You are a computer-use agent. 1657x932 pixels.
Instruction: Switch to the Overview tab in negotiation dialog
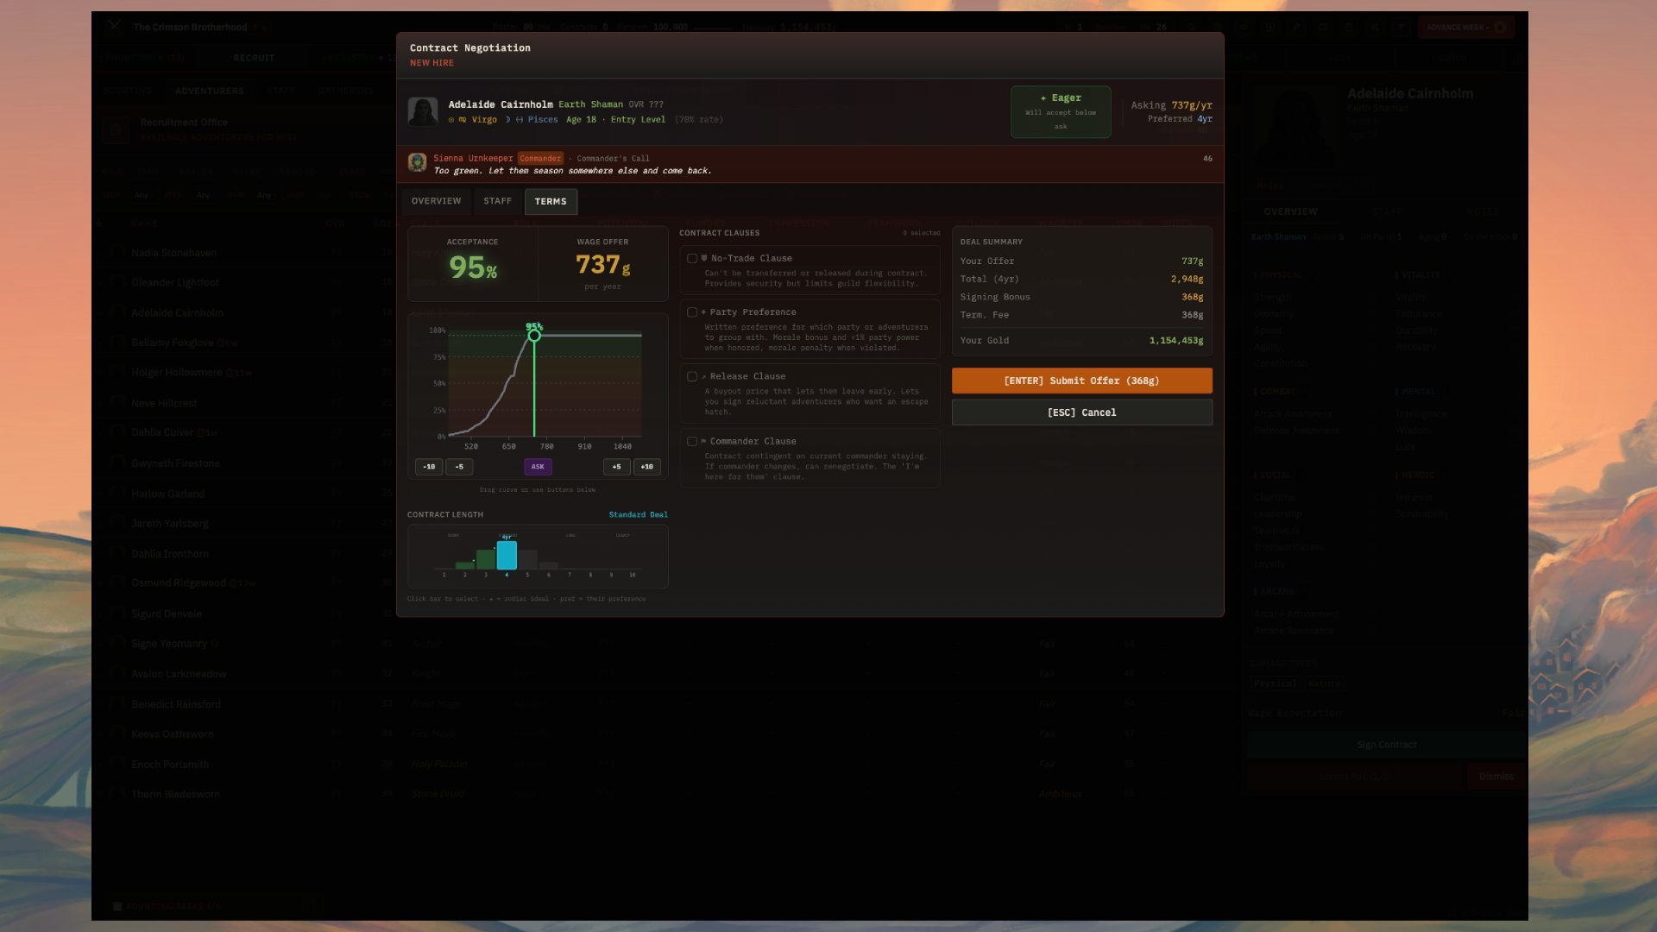[x=436, y=201]
